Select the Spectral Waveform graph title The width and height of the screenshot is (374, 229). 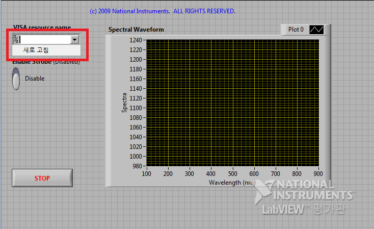coord(136,30)
